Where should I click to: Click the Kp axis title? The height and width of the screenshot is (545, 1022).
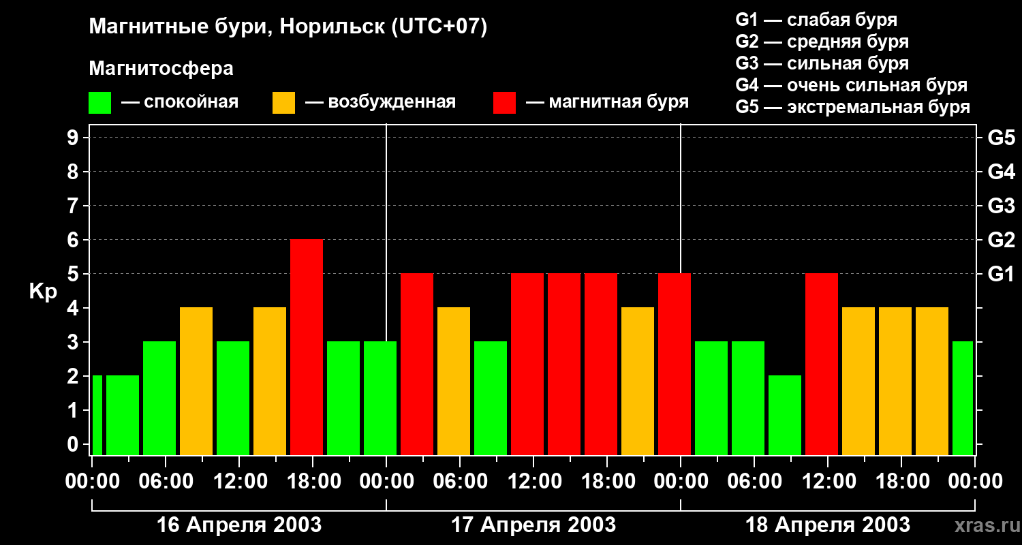(43, 292)
